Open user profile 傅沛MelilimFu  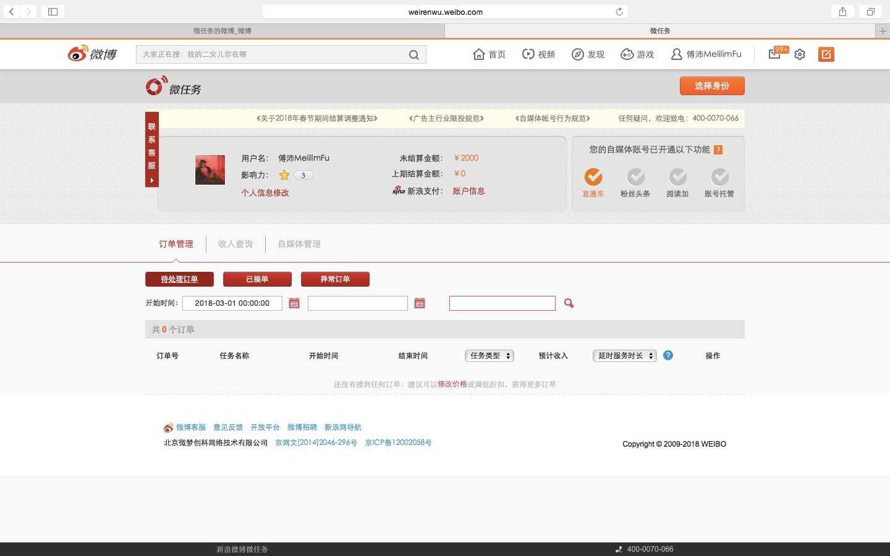click(x=706, y=54)
